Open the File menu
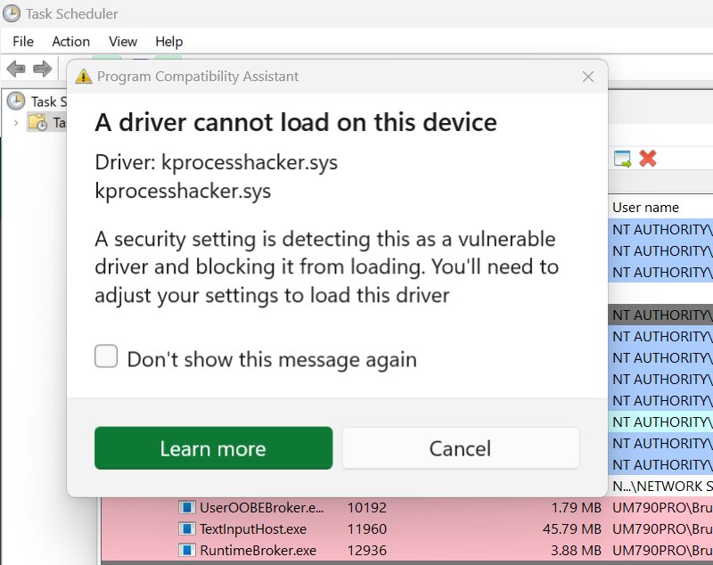Image resolution: width=713 pixels, height=565 pixels. coord(23,41)
